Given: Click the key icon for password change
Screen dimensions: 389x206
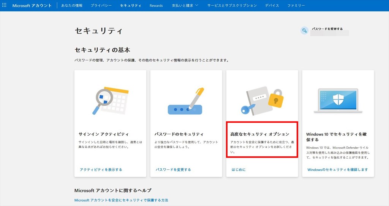Looking at the screenshot, I should tap(304, 31).
